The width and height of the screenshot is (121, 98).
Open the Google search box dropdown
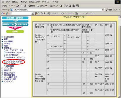coord(33,13)
